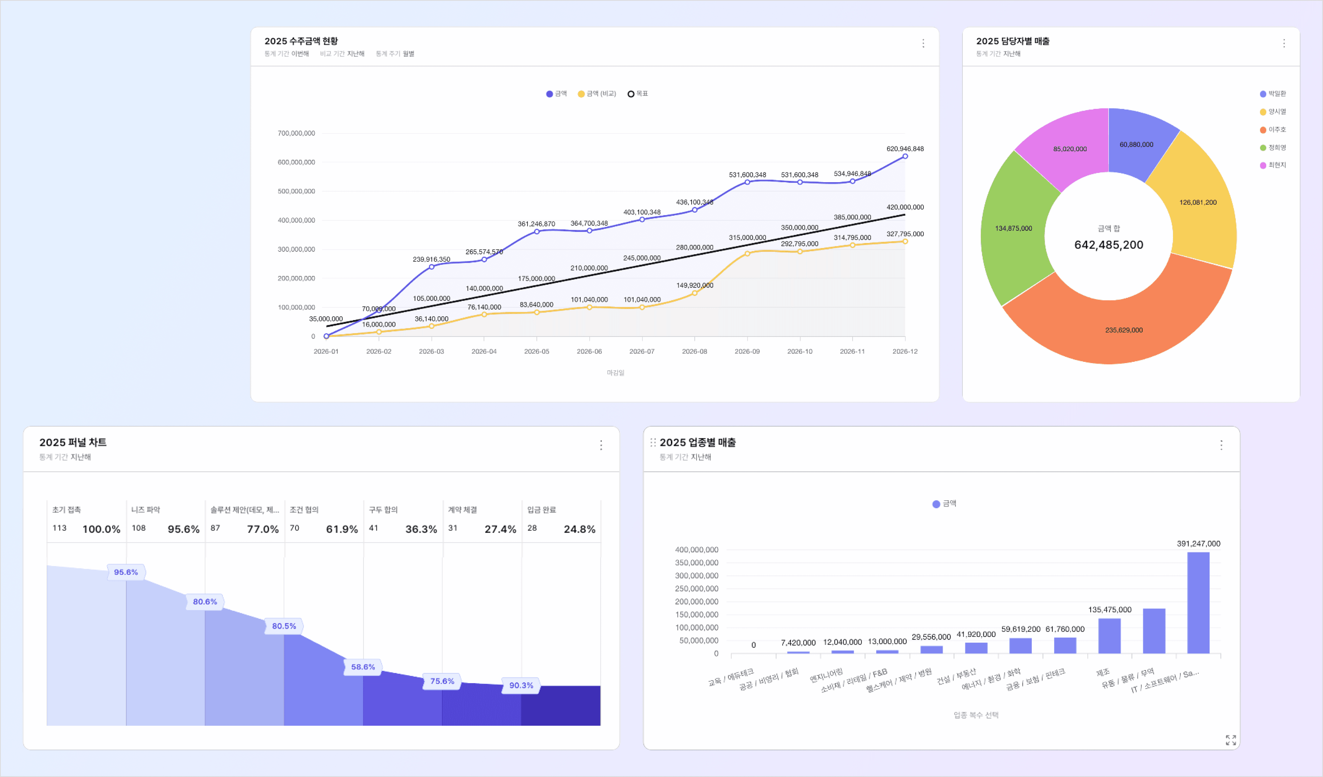Viewport: 1323px width, 777px height.
Task: Click the fullscreen expand icon on 업종별 매출
Action: click(1231, 740)
